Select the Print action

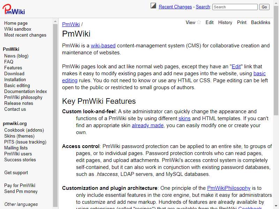tap(242, 22)
